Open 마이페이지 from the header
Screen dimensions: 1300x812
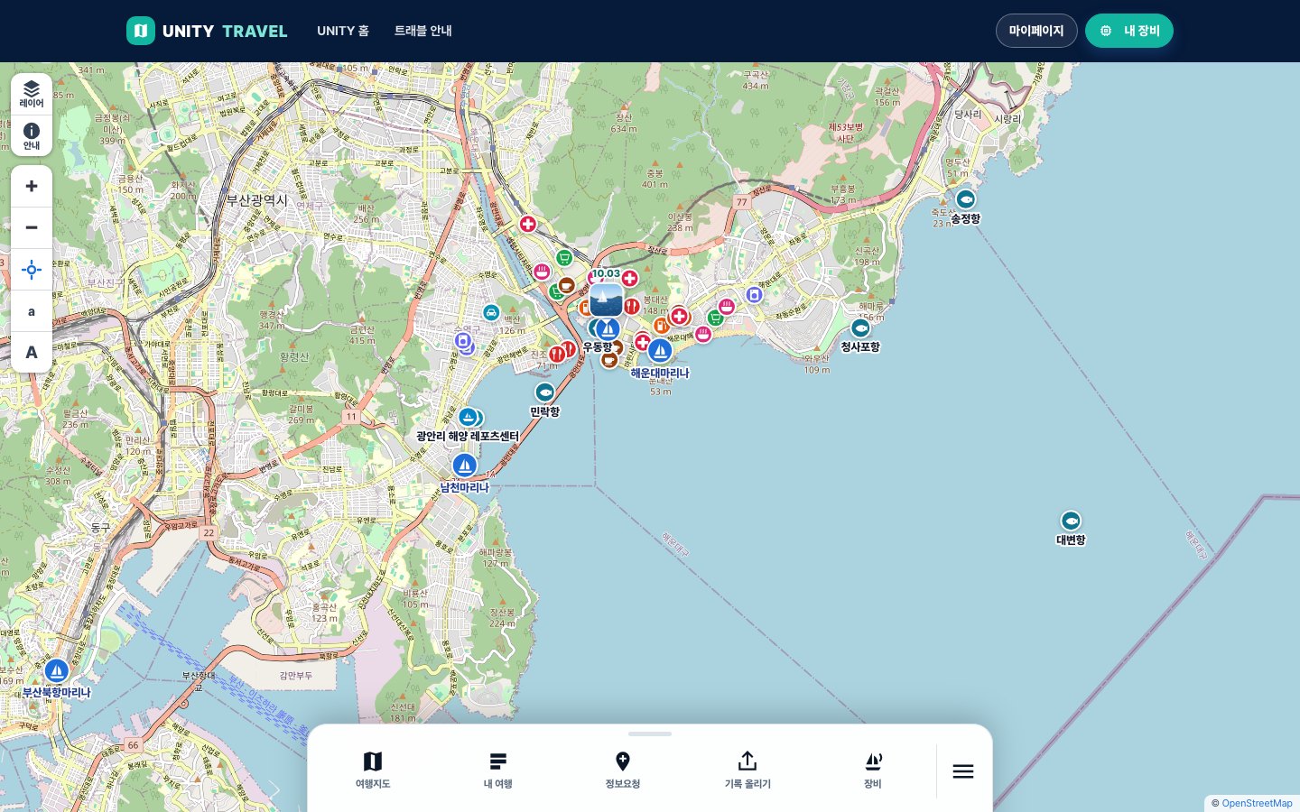point(1036,31)
